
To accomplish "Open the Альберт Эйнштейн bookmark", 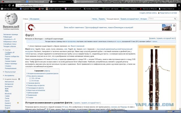I will (x=92, y=9).
